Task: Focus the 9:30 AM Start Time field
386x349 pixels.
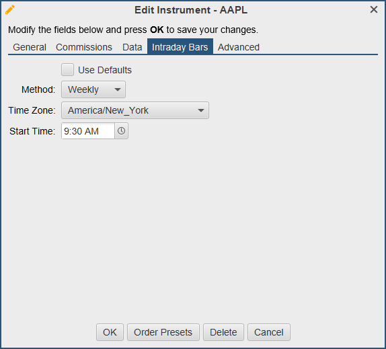Action: [x=88, y=131]
